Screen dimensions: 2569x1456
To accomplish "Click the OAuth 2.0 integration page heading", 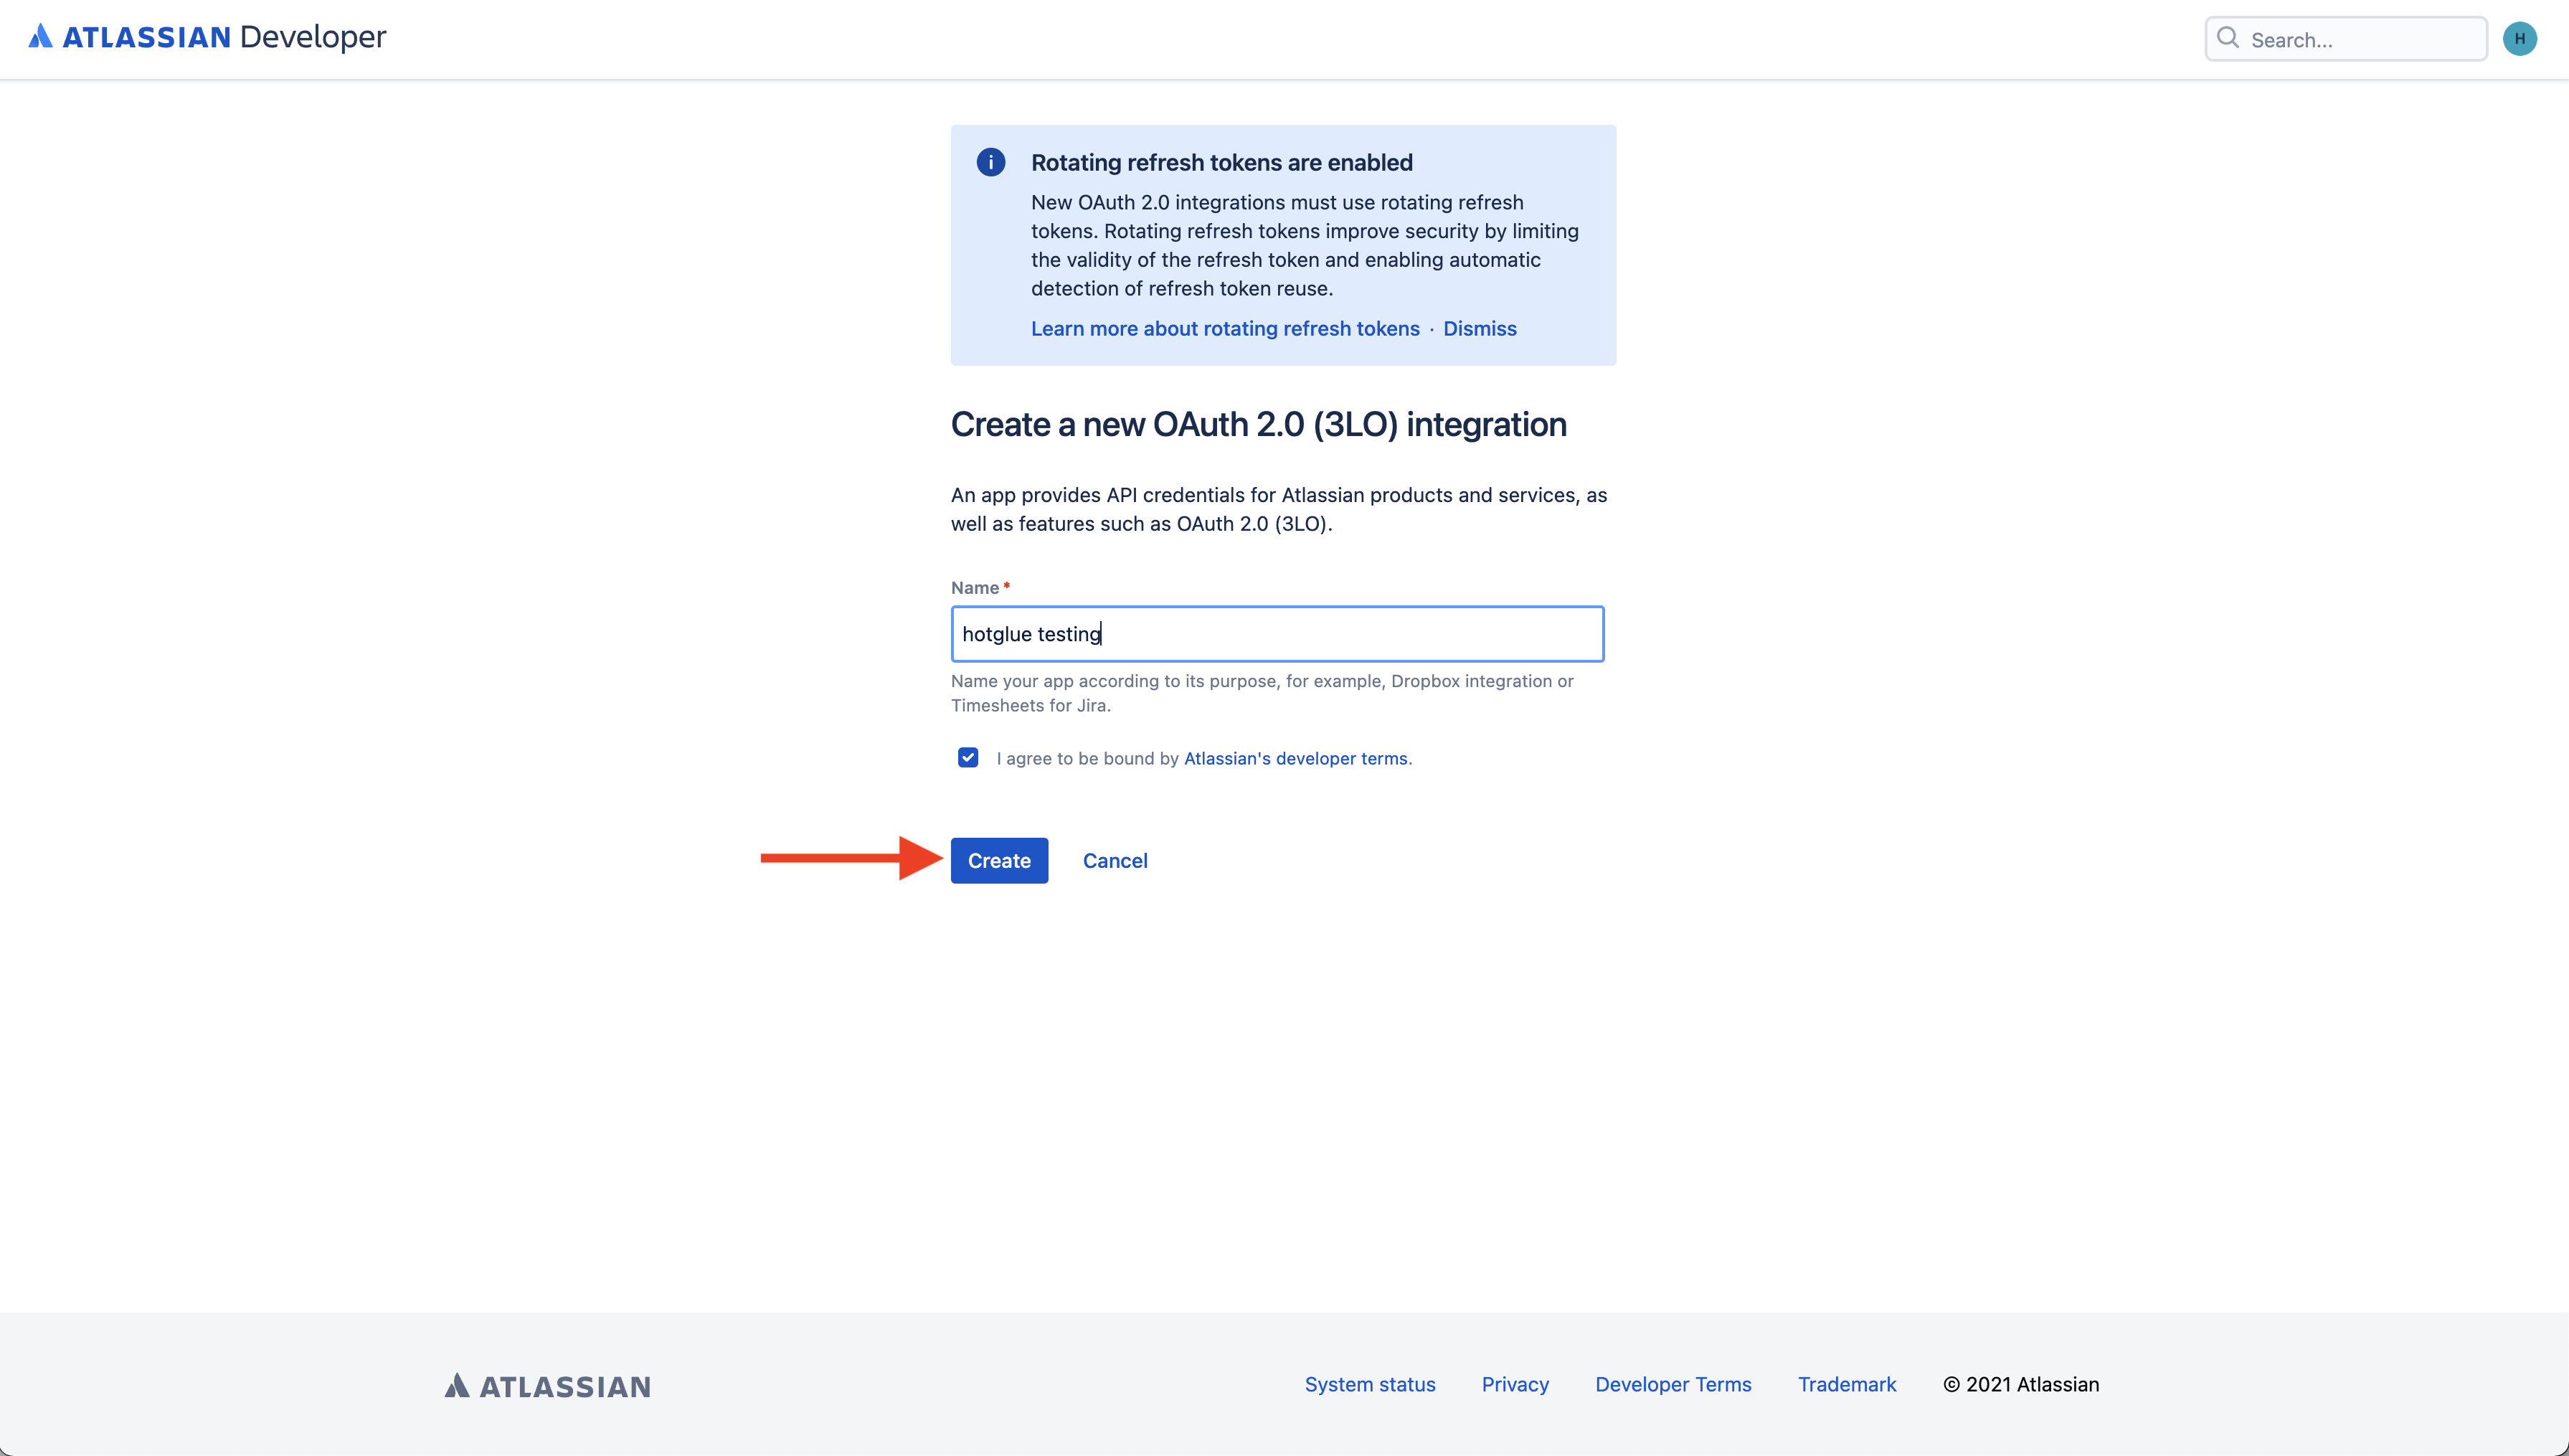I will point(1257,424).
